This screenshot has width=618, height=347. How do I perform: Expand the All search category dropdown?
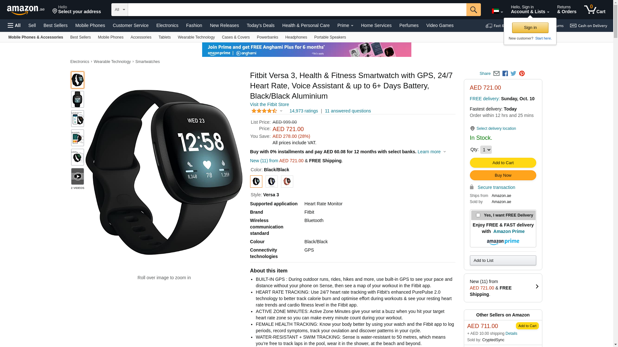tap(120, 10)
